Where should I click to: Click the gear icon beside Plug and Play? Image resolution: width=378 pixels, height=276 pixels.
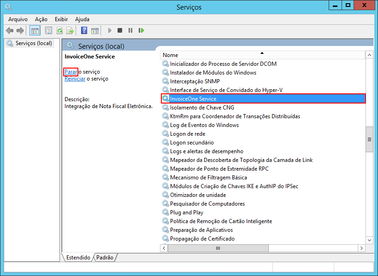pos(165,212)
